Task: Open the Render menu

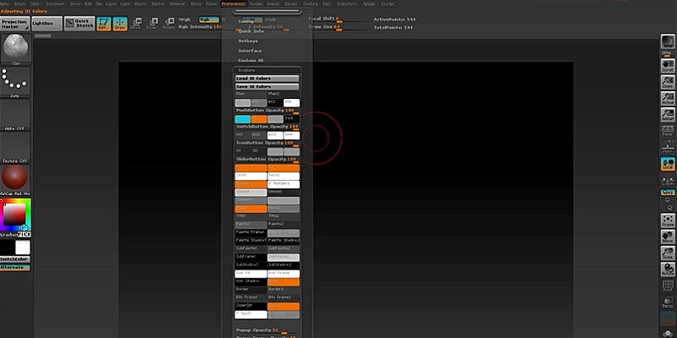Action: pyautogui.click(x=256, y=4)
